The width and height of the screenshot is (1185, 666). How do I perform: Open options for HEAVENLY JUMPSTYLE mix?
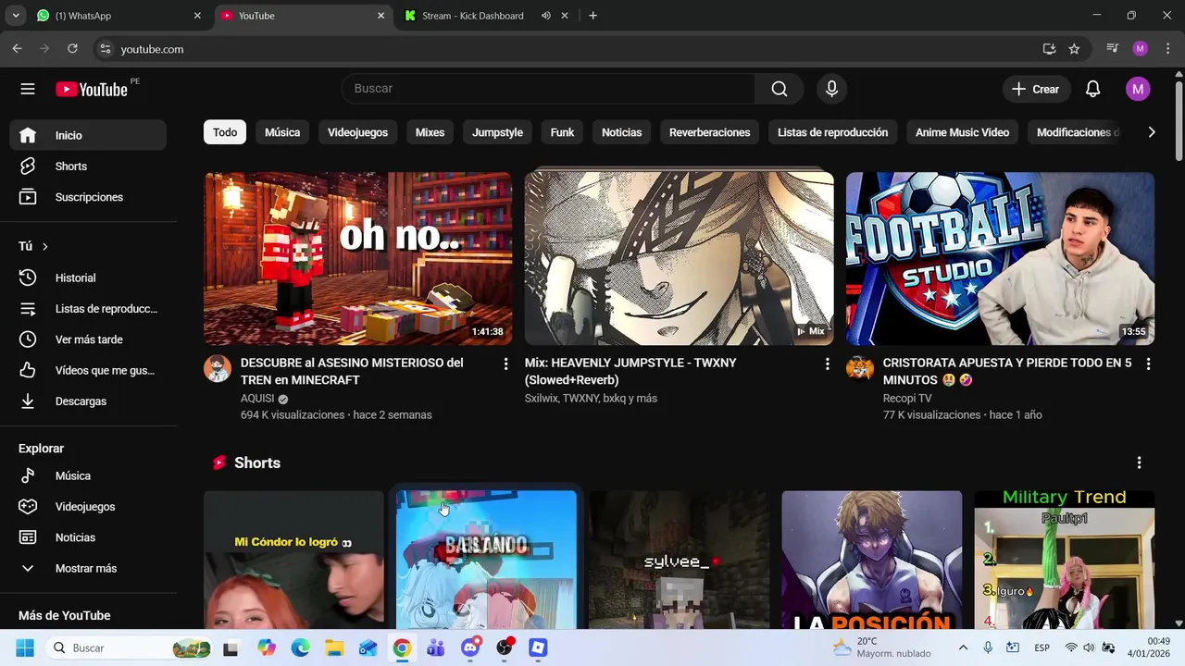(827, 364)
